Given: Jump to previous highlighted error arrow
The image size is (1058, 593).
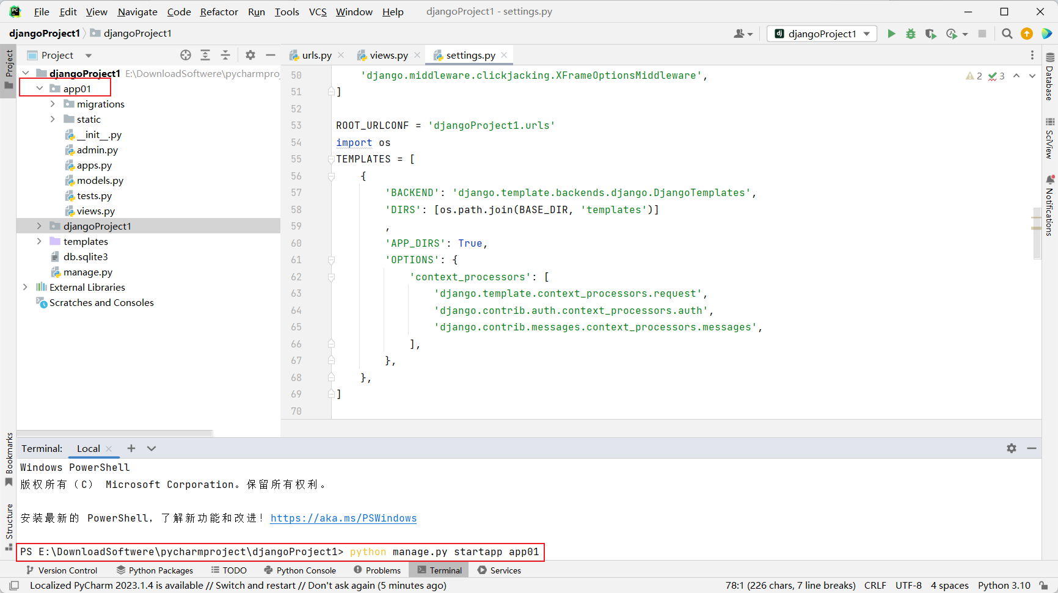Looking at the screenshot, I should (1016, 76).
